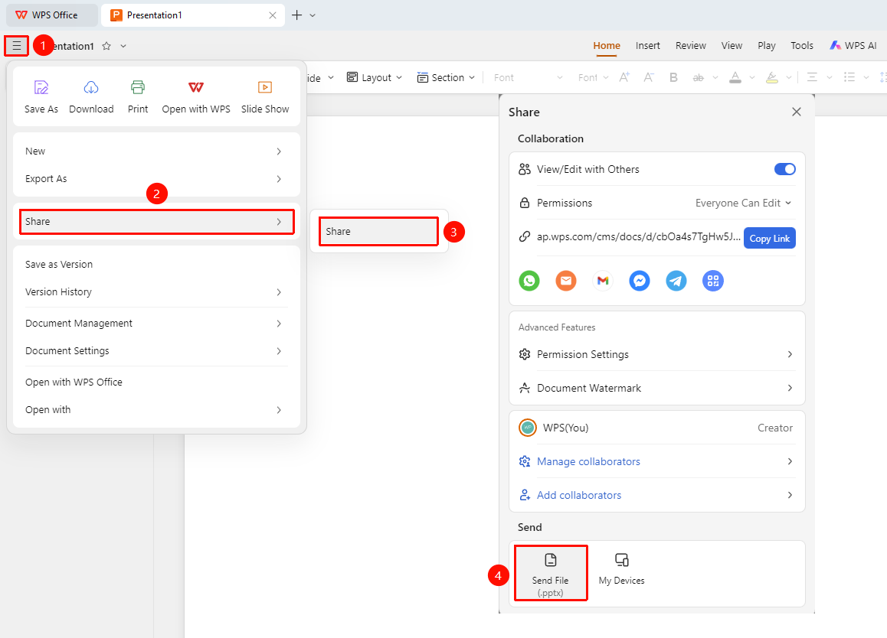Open the Section dropdown

coord(446,77)
